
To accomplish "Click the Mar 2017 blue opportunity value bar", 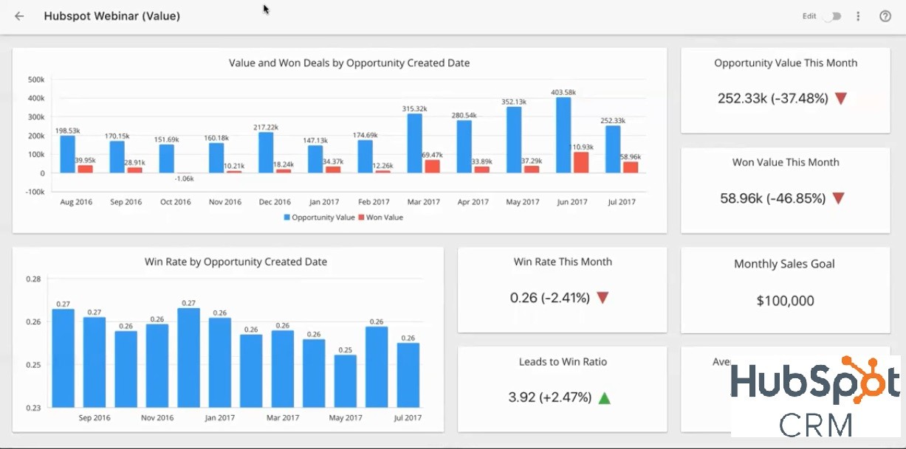I will pyautogui.click(x=414, y=143).
